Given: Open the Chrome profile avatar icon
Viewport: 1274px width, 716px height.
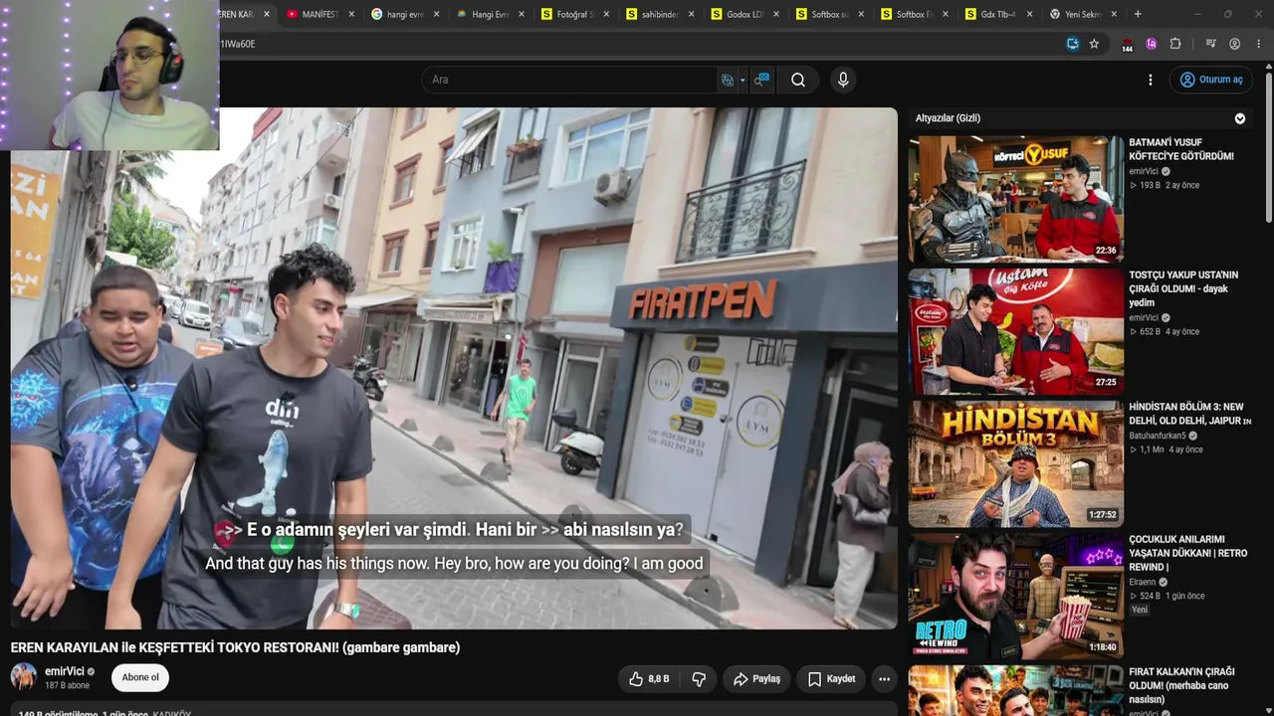Looking at the screenshot, I should tap(1235, 44).
